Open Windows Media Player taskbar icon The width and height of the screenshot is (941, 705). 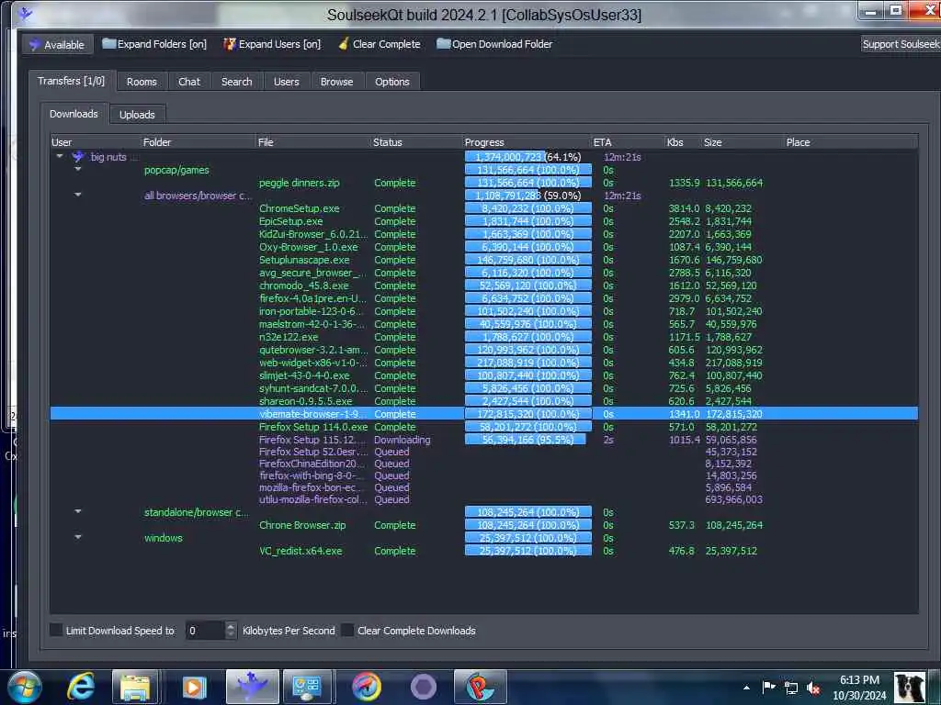193,687
